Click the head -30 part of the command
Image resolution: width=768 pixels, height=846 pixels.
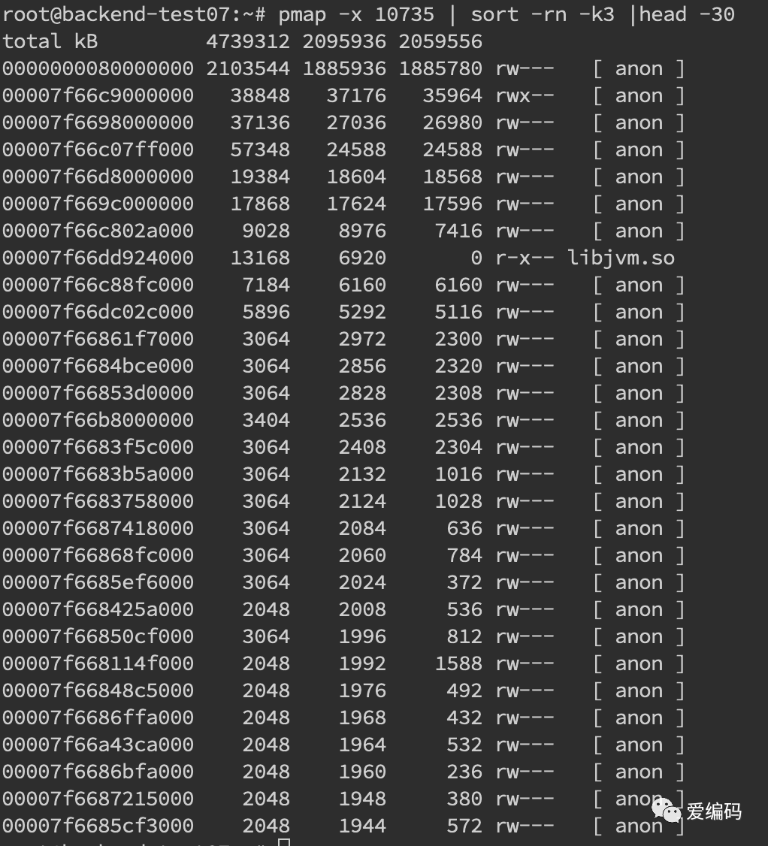pyautogui.click(x=687, y=14)
